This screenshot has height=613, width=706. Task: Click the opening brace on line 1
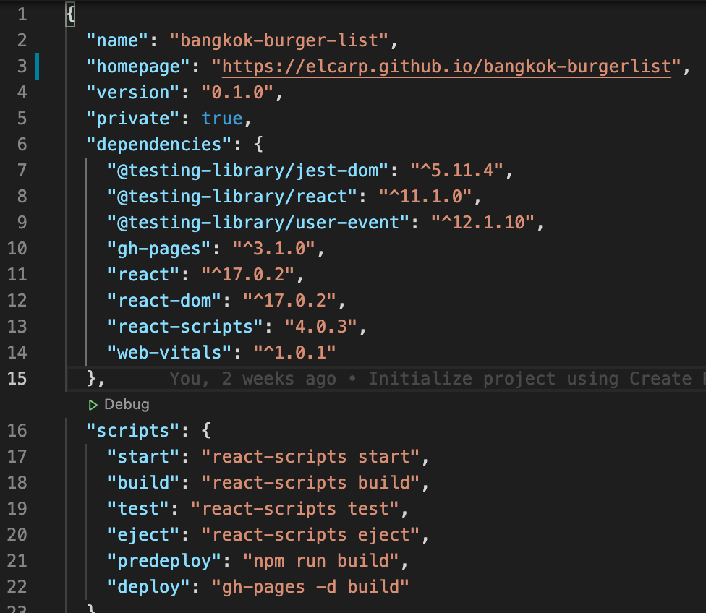68,14
